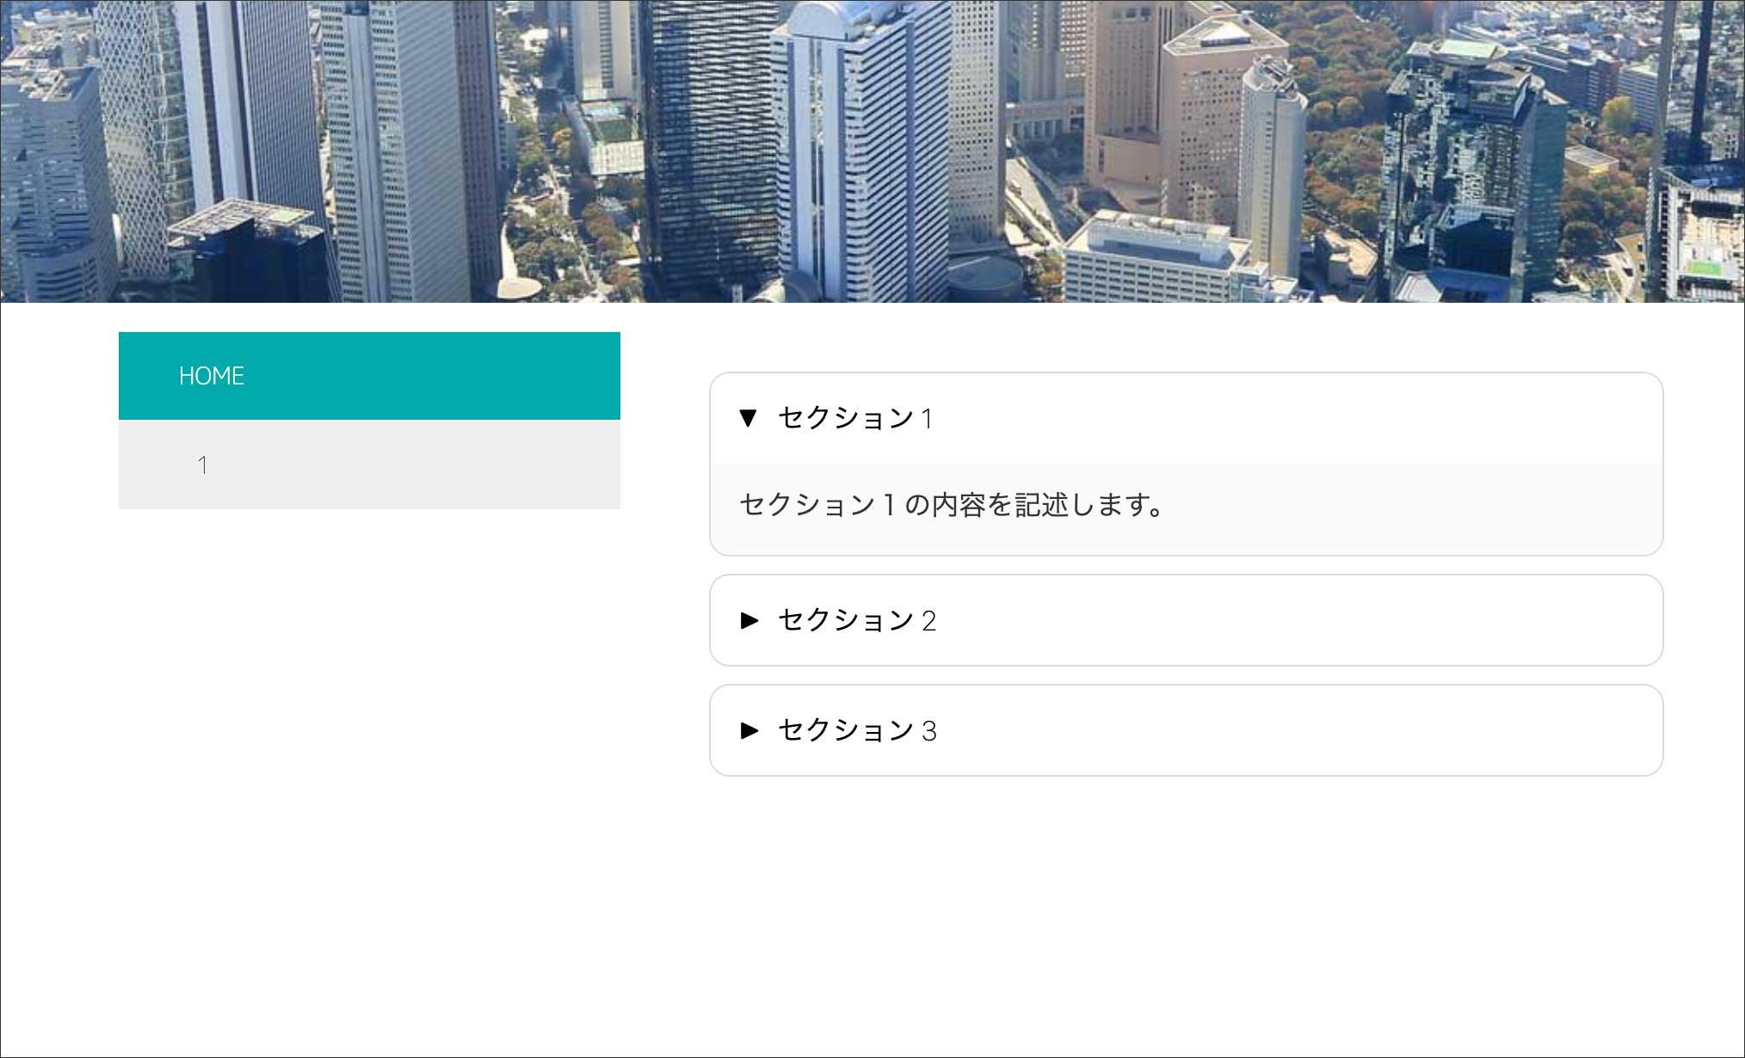Click the セクション3 title text
The height and width of the screenshot is (1058, 1745).
tap(857, 730)
